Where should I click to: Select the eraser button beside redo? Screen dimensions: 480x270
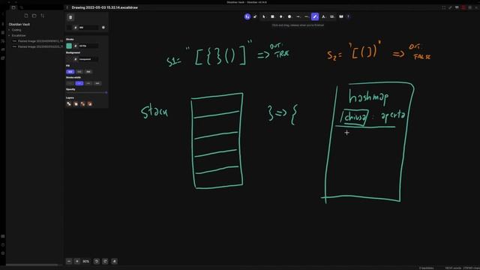point(114,261)
